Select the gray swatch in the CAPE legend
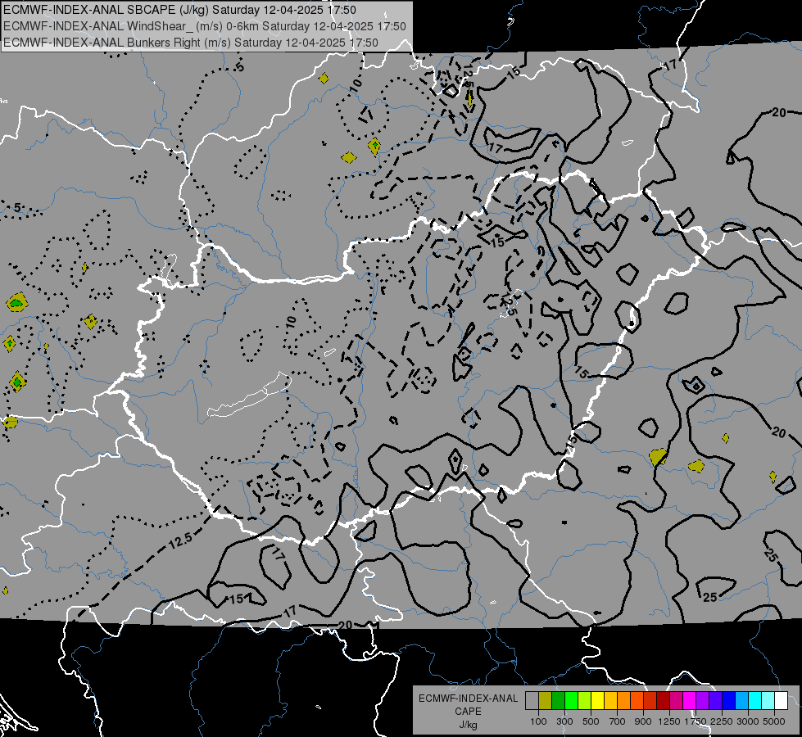The image size is (802, 737). click(532, 700)
